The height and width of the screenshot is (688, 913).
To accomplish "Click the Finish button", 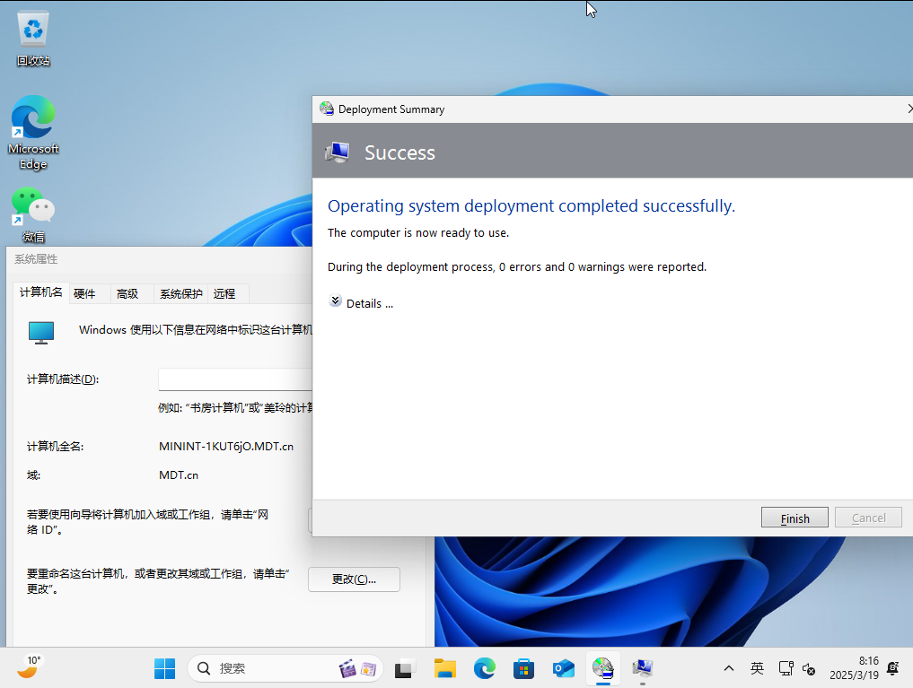I will [x=794, y=518].
